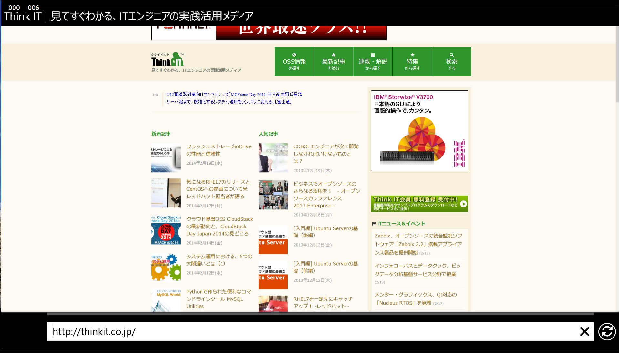Open the Zabbix 2.2 appliance news item

click(418, 244)
